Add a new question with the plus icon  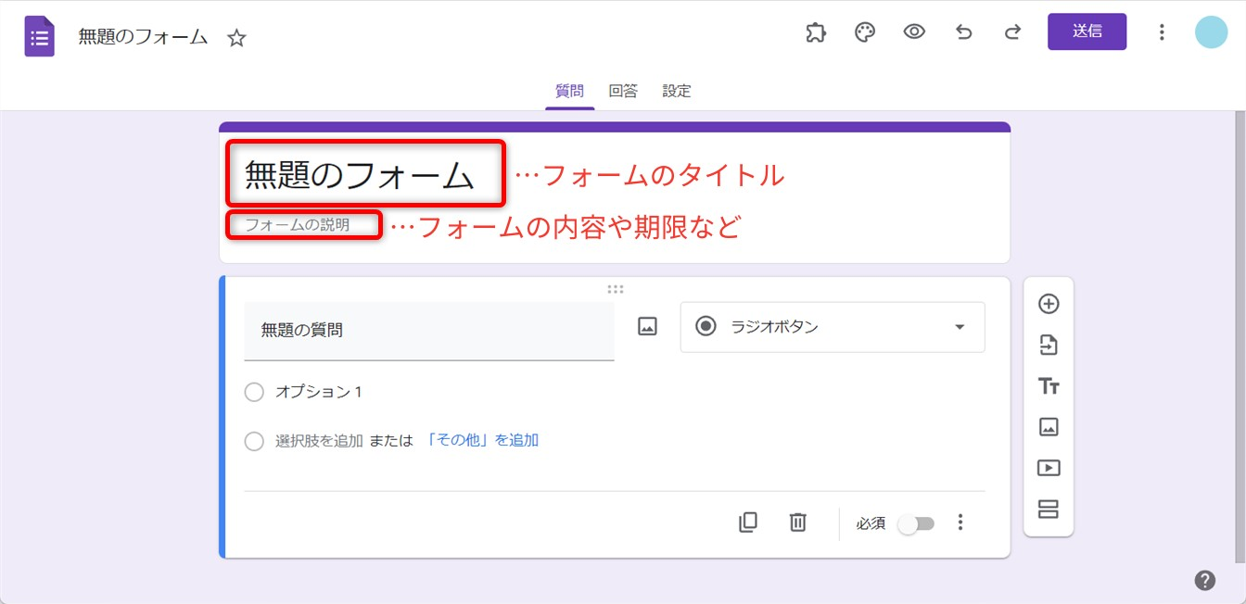(1049, 304)
